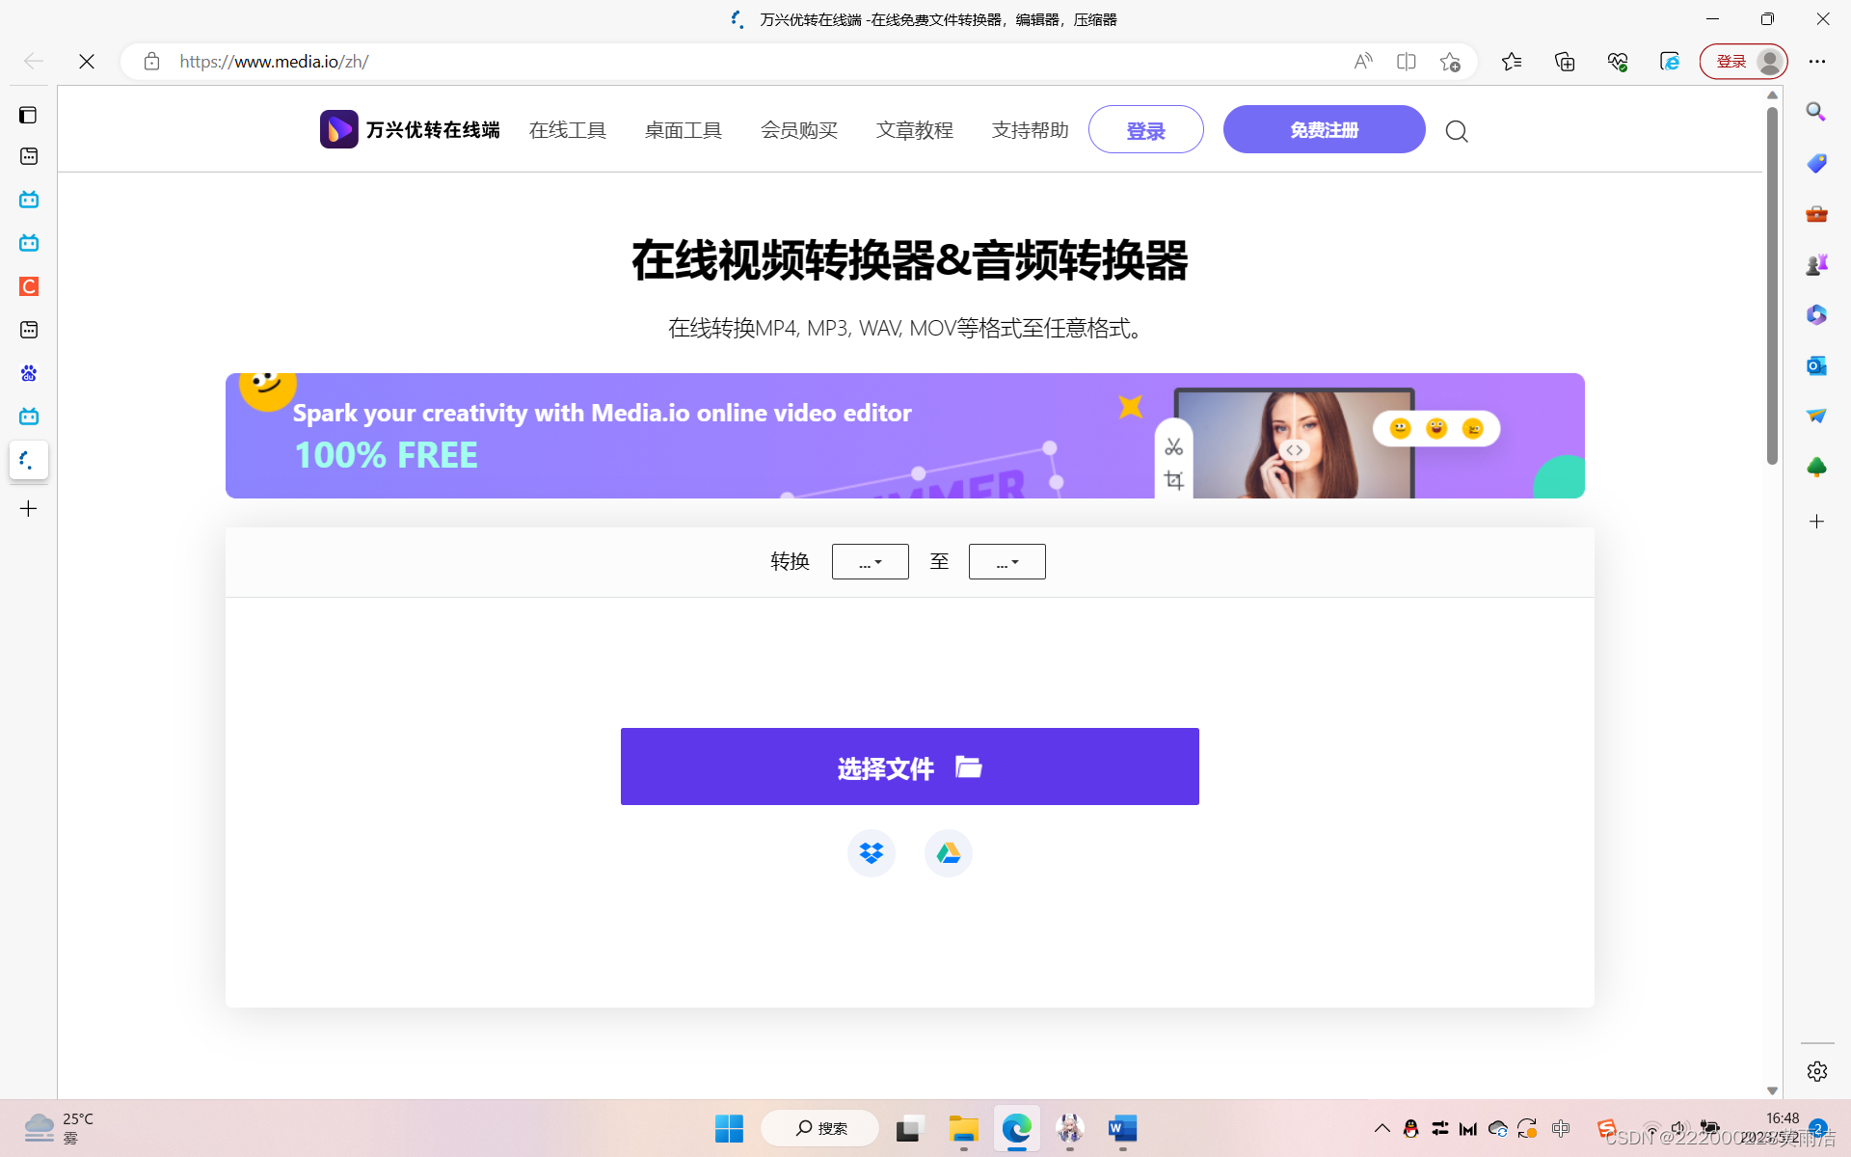1851x1157 pixels.
Task: Open the website search magnifier icon
Action: point(1457,131)
